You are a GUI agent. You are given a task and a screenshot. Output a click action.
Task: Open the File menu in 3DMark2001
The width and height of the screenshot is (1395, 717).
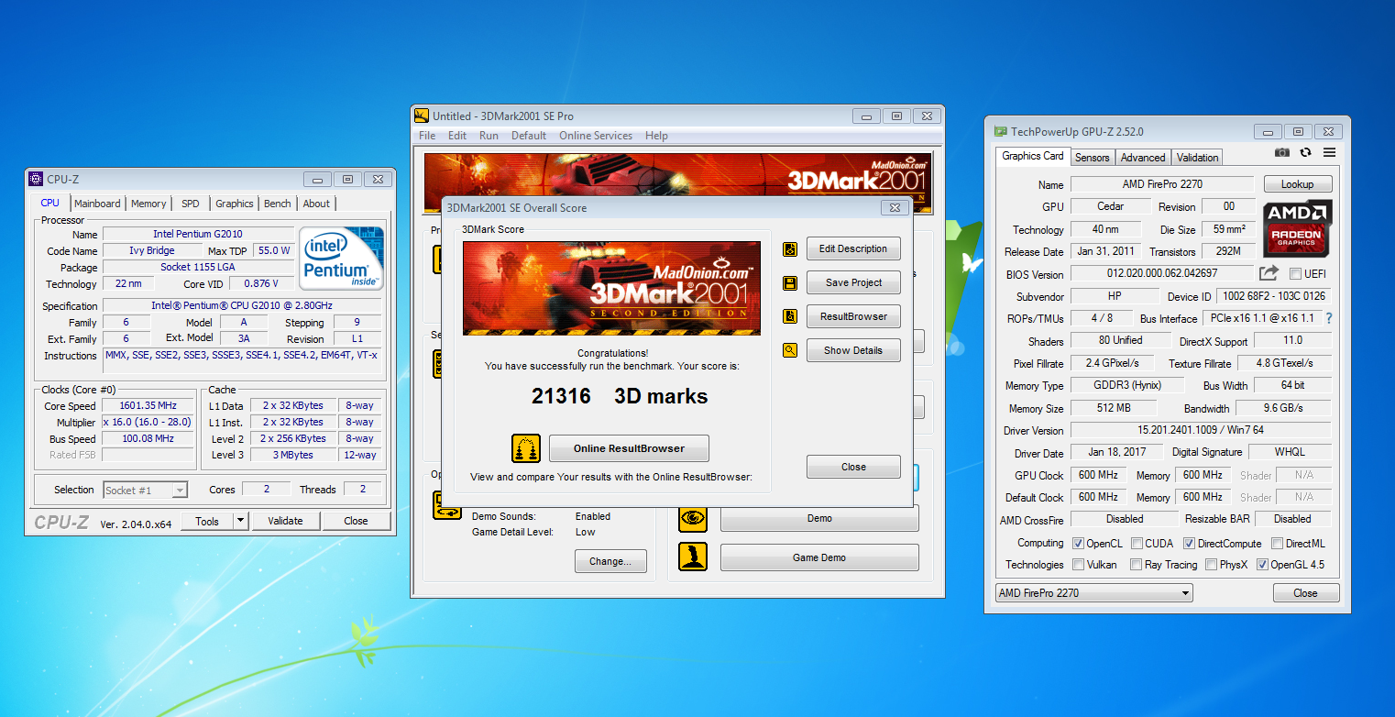427,136
